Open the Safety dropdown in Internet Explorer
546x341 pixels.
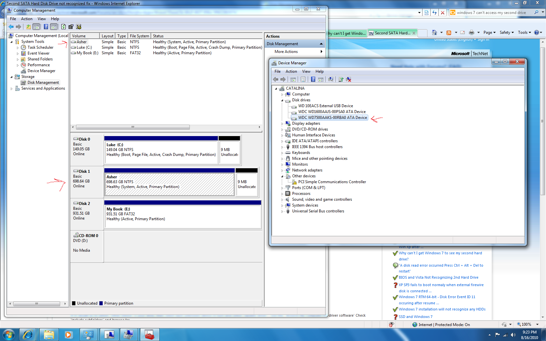point(507,32)
